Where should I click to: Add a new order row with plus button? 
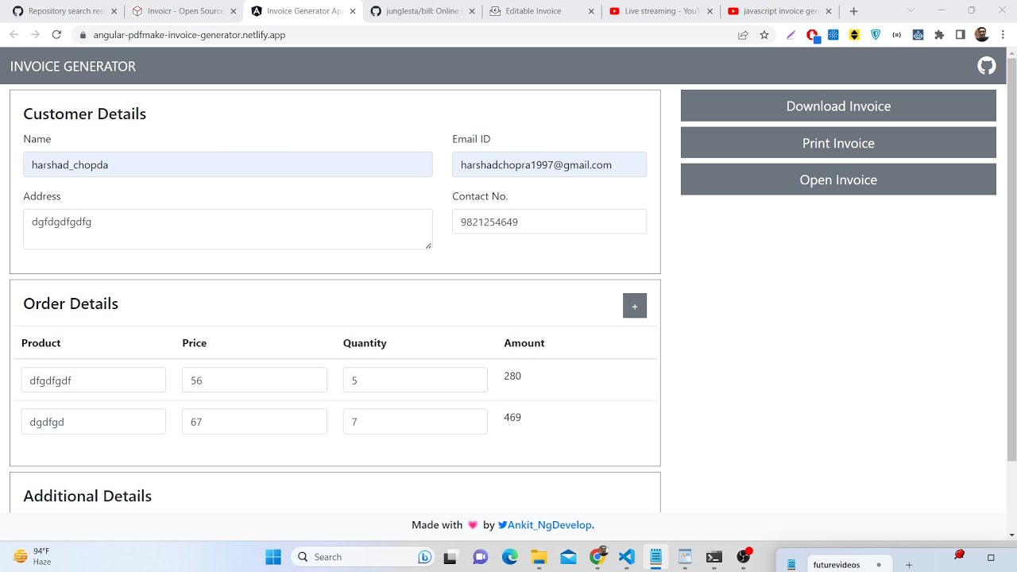click(x=634, y=306)
